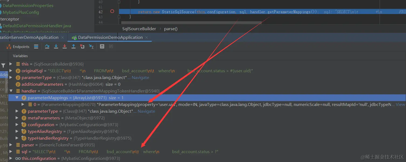This screenshot has width=406, height=162.
Task: Click View link on ParameterMapping row
Action: click(400, 104)
